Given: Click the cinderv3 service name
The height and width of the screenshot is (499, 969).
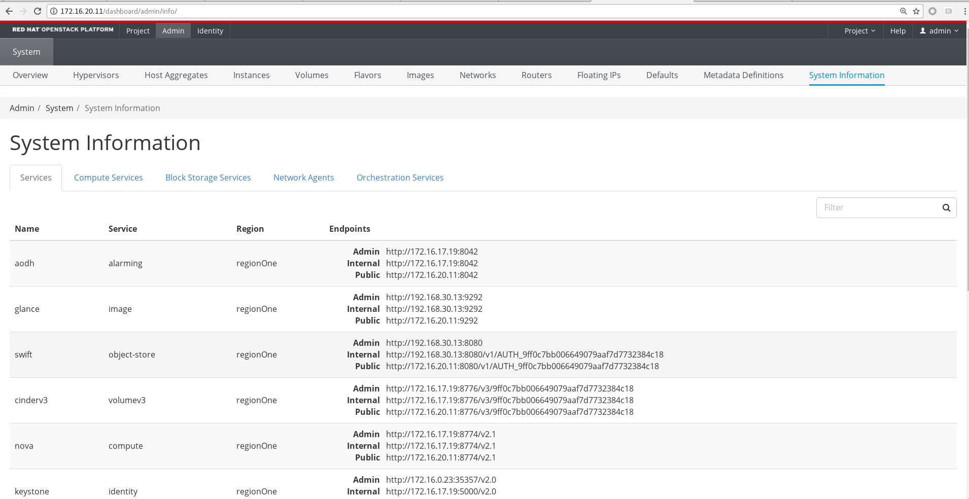Looking at the screenshot, I should [31, 400].
